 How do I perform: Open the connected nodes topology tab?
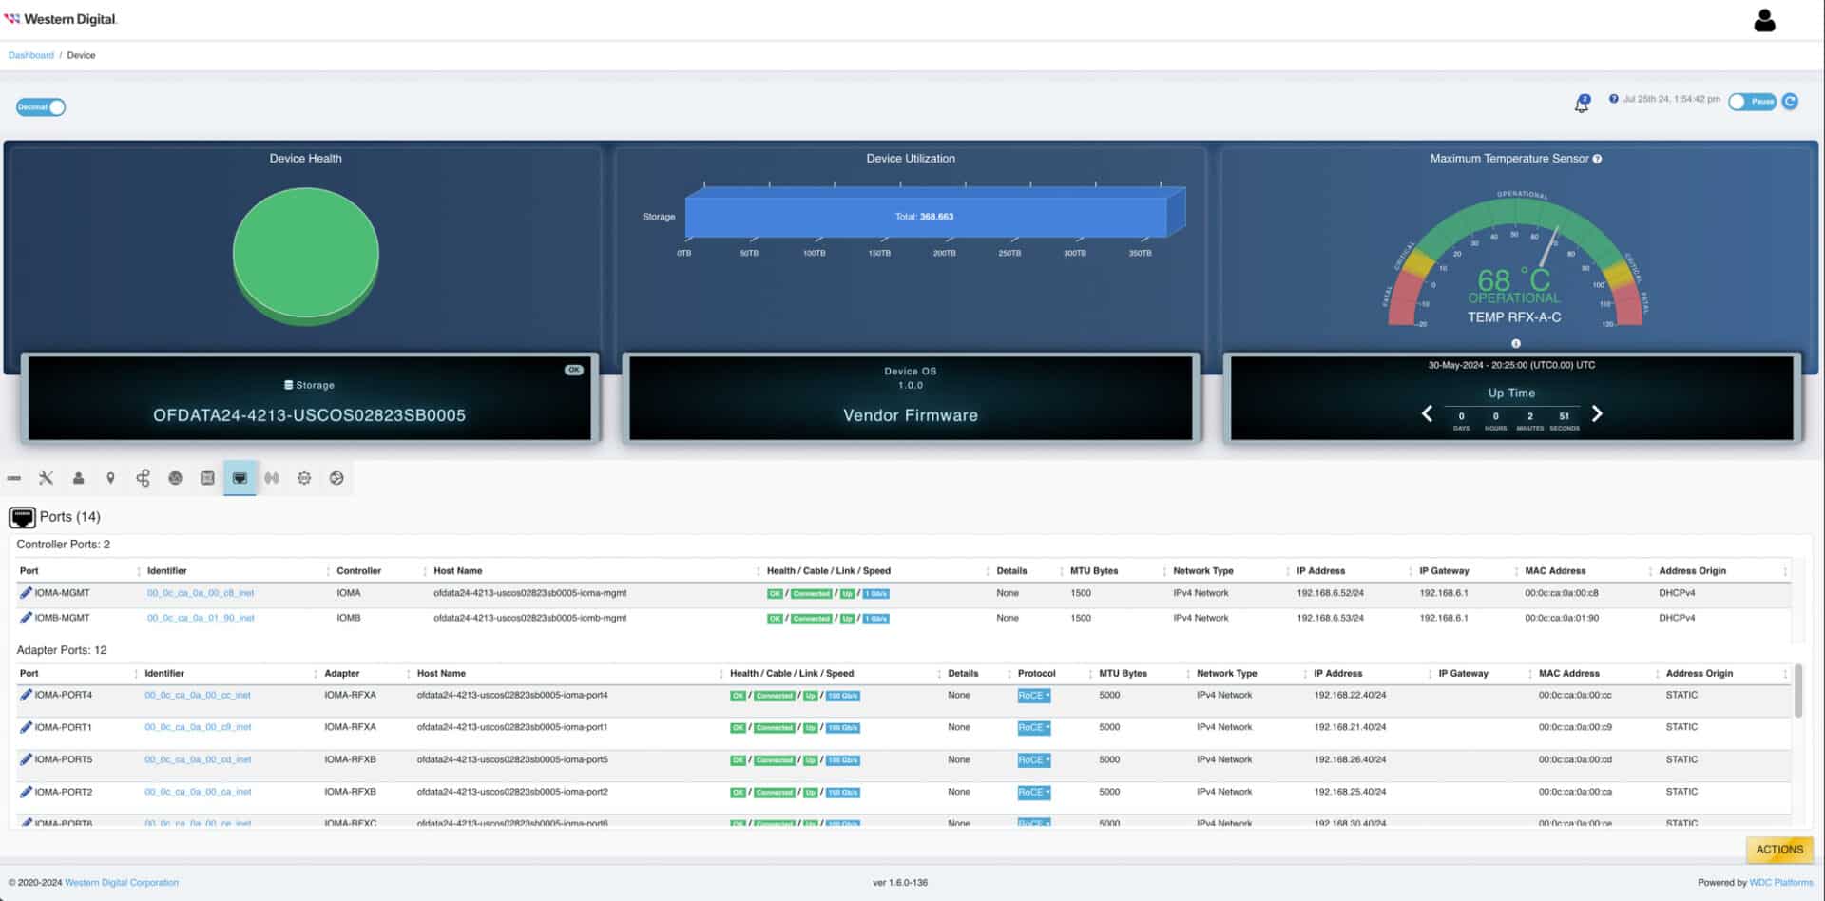143,478
